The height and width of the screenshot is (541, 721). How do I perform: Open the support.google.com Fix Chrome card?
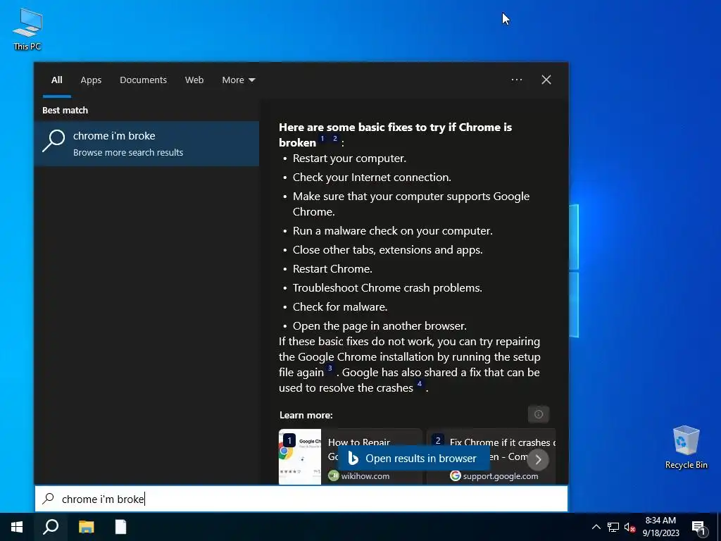point(491,456)
